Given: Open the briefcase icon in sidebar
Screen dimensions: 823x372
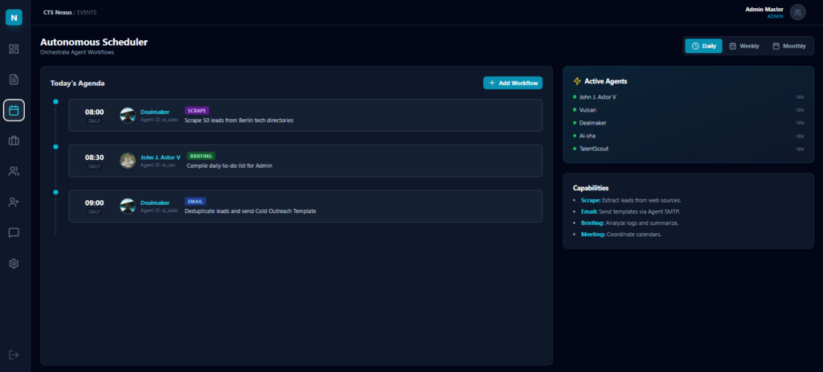Looking at the screenshot, I should tap(14, 141).
